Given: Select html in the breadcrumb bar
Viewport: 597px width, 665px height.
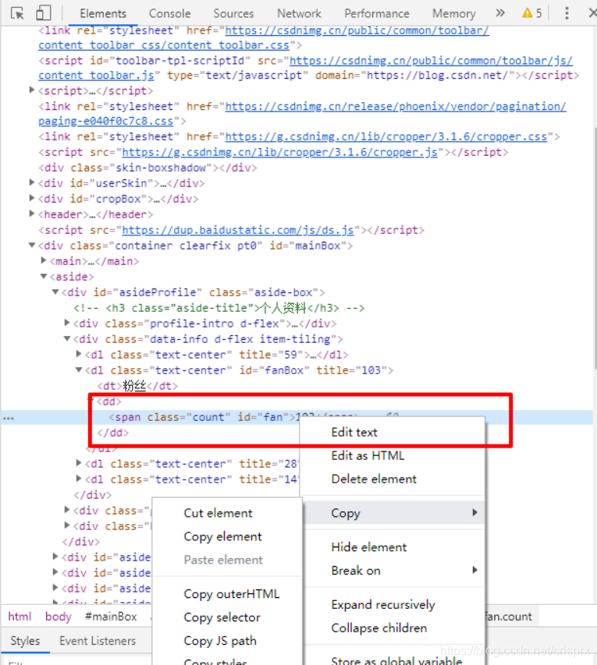Looking at the screenshot, I should coord(20,616).
